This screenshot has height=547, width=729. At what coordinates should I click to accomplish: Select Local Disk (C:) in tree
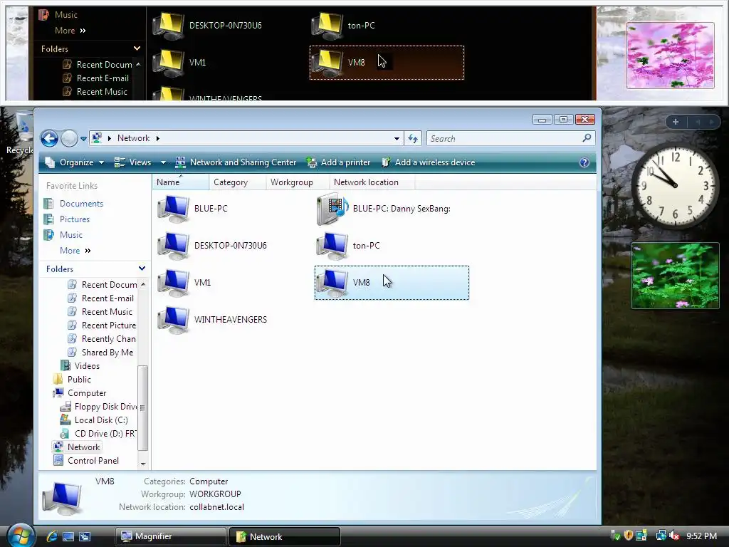tap(94, 420)
